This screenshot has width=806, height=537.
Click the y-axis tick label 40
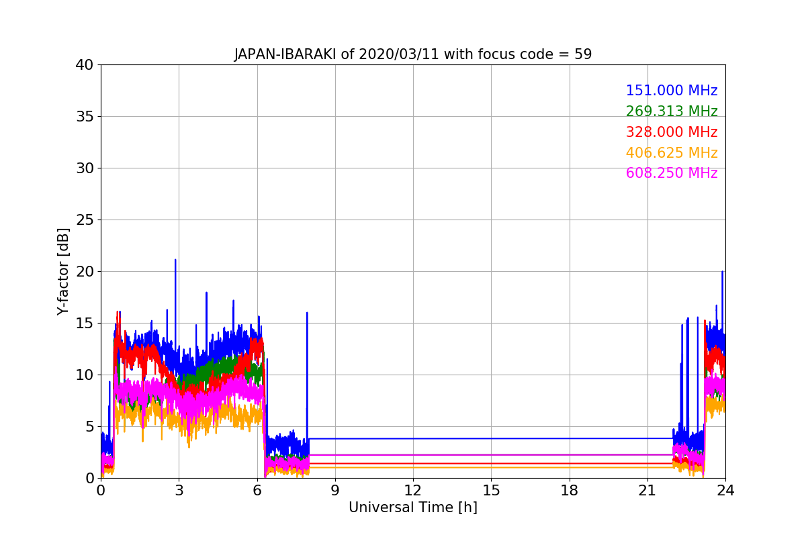tap(85, 65)
